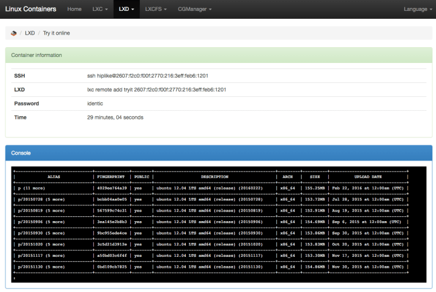Open the Language dropdown
Viewport: 436px width, 292px height.
pos(418,9)
